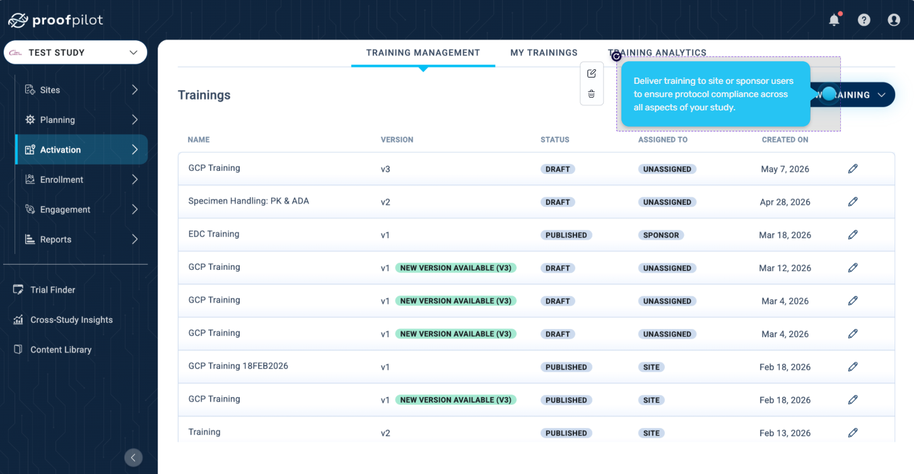Click the NAME column header

click(x=199, y=140)
